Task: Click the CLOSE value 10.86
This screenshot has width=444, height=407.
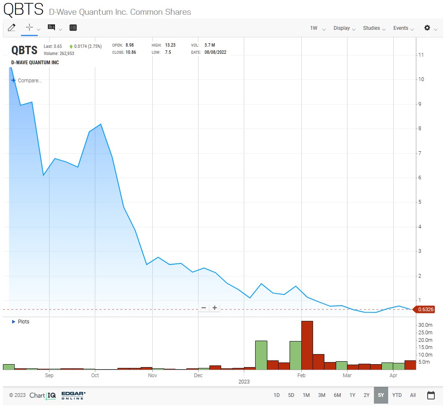Action: pos(131,52)
